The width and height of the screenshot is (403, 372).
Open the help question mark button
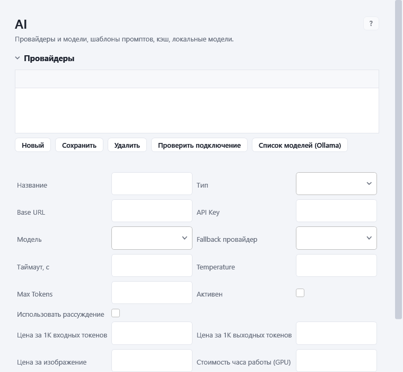pyautogui.click(x=371, y=23)
